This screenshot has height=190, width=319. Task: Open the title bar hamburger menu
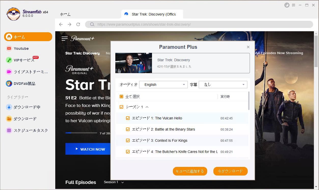coord(294,5)
